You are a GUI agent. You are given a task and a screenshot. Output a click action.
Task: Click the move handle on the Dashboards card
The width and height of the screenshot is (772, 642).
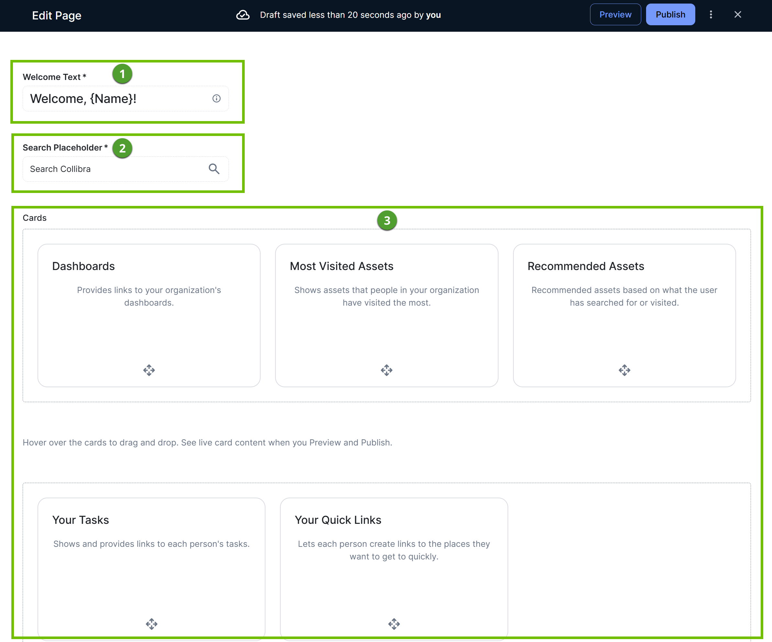(x=149, y=370)
